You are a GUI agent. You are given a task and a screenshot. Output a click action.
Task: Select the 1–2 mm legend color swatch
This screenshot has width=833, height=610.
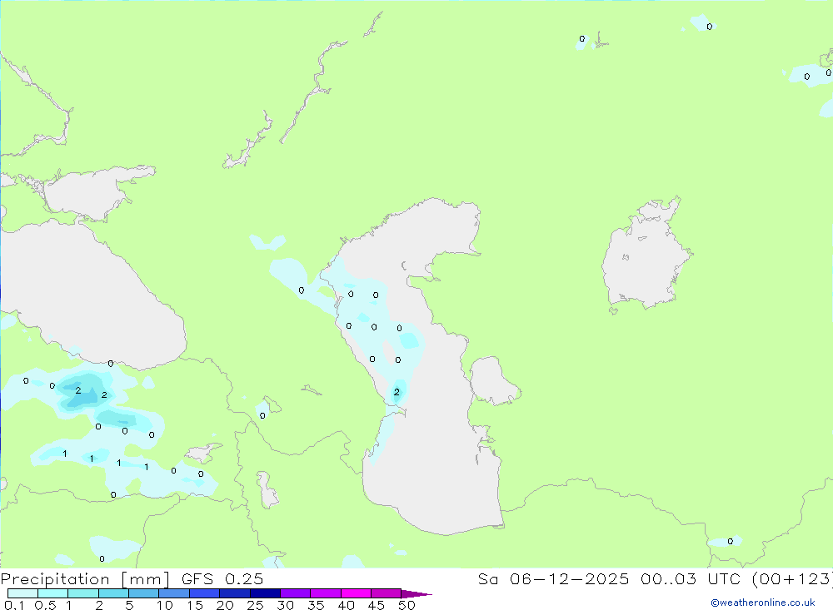tap(82, 593)
